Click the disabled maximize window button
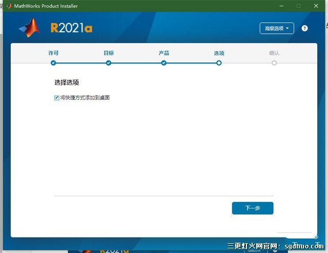 pos(299,6)
